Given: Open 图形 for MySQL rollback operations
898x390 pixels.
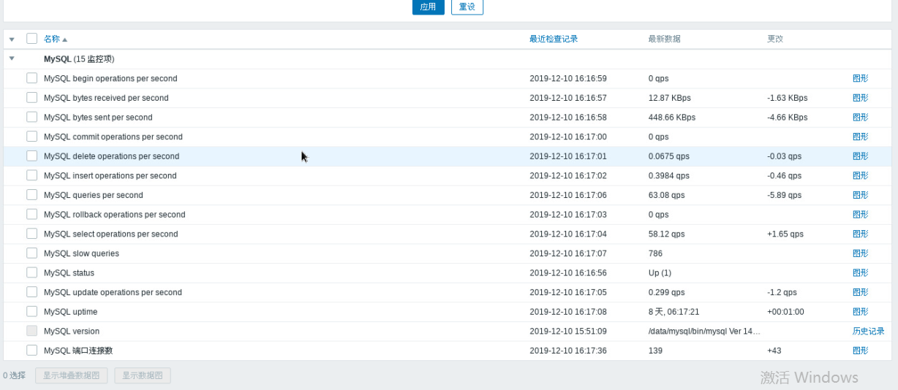Looking at the screenshot, I should point(860,215).
